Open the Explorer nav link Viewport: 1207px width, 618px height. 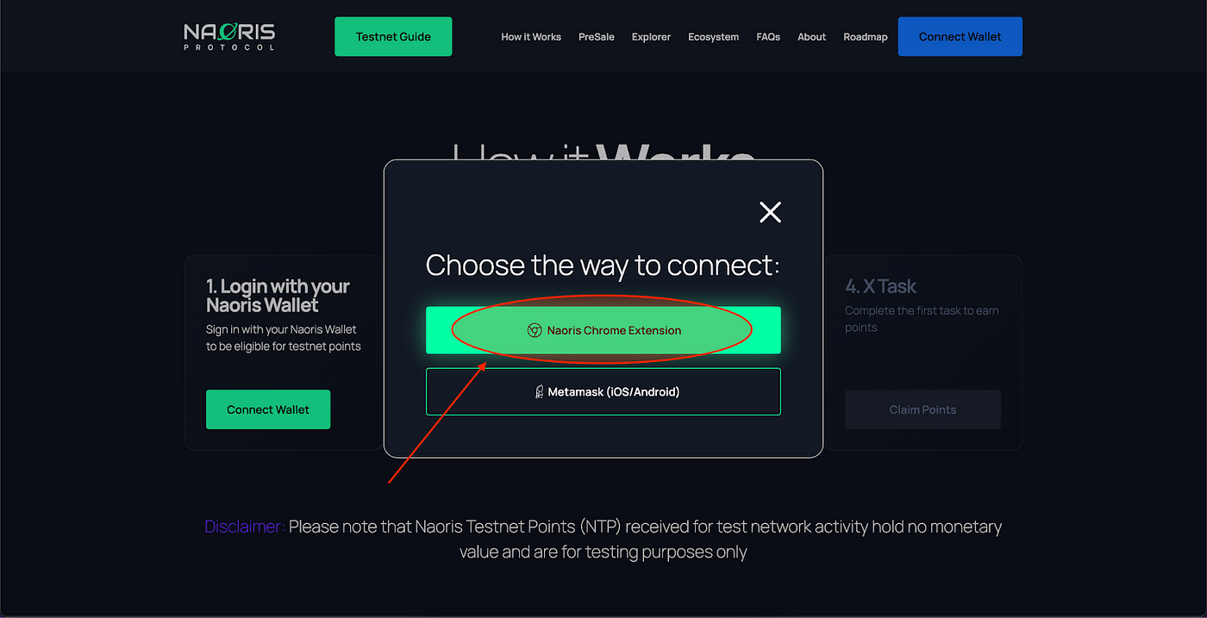point(651,37)
